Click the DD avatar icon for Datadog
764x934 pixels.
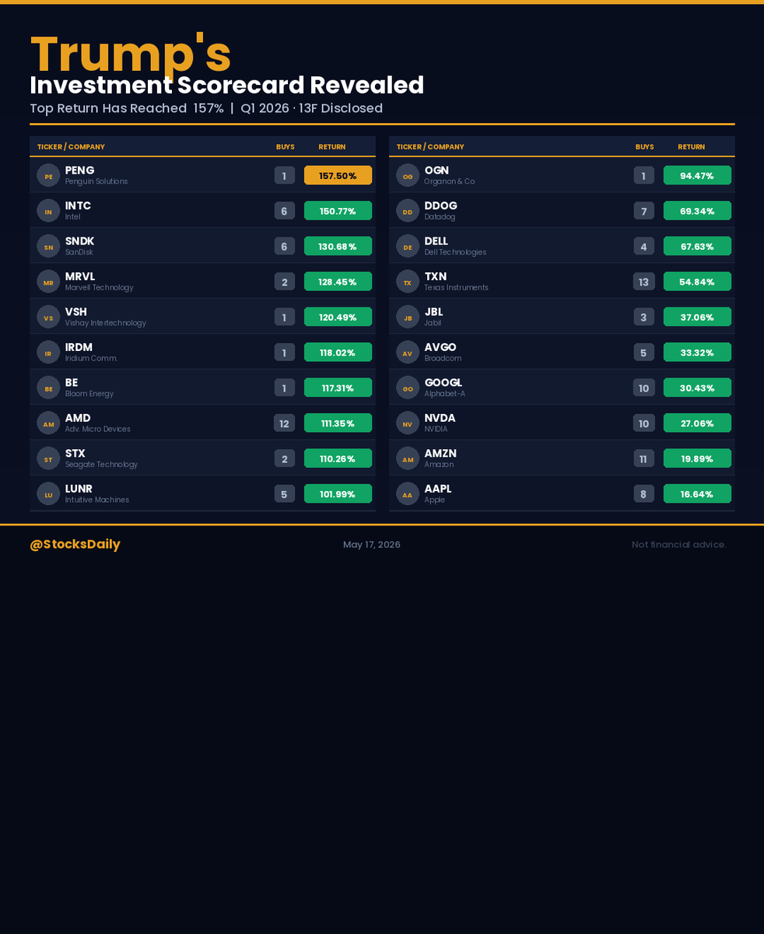tap(408, 211)
